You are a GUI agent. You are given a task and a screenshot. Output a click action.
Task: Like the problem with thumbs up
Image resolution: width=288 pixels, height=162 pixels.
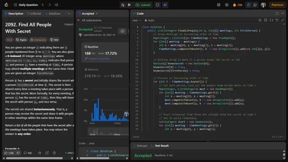tap(9, 153)
